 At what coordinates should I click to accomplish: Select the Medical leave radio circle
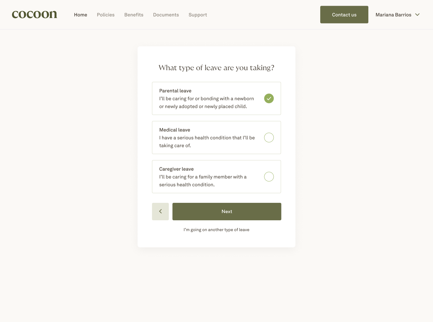pos(269,138)
